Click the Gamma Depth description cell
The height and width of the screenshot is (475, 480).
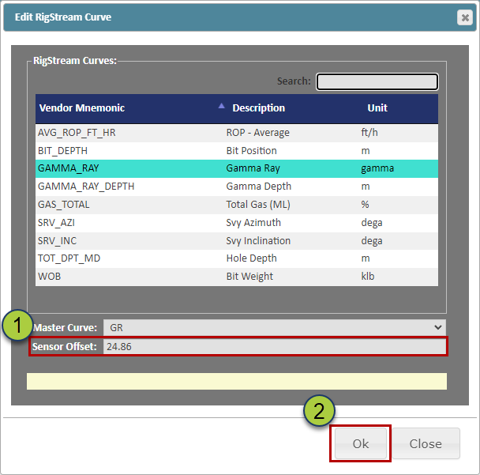click(259, 187)
